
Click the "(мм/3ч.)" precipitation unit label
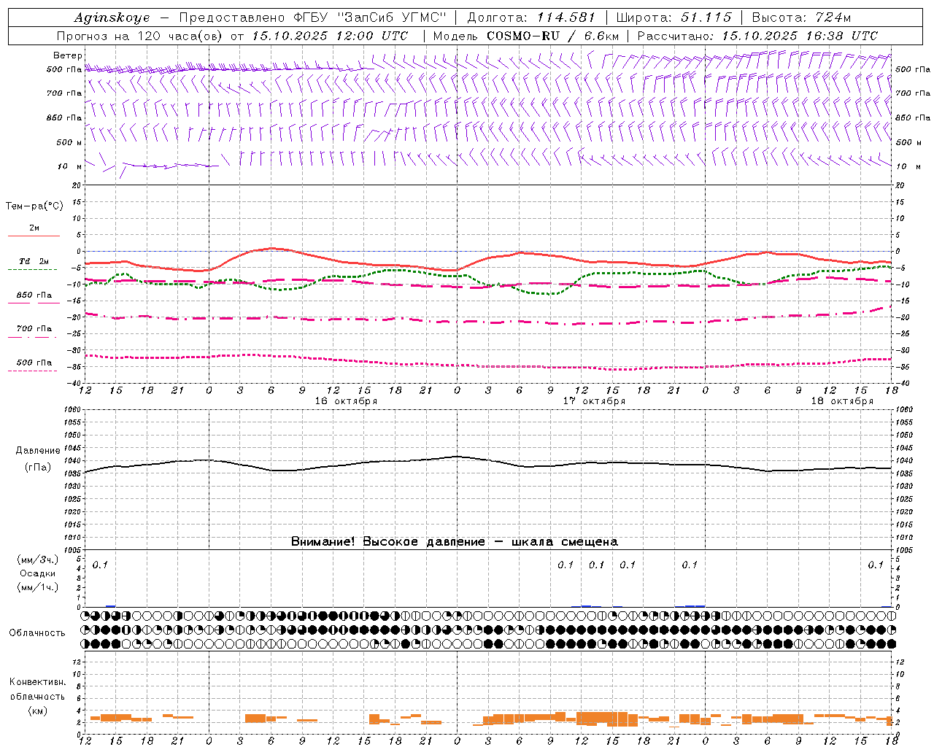pos(38,560)
